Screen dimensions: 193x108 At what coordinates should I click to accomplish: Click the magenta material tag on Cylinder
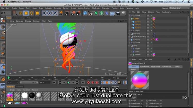pyautogui.click(x=157, y=40)
